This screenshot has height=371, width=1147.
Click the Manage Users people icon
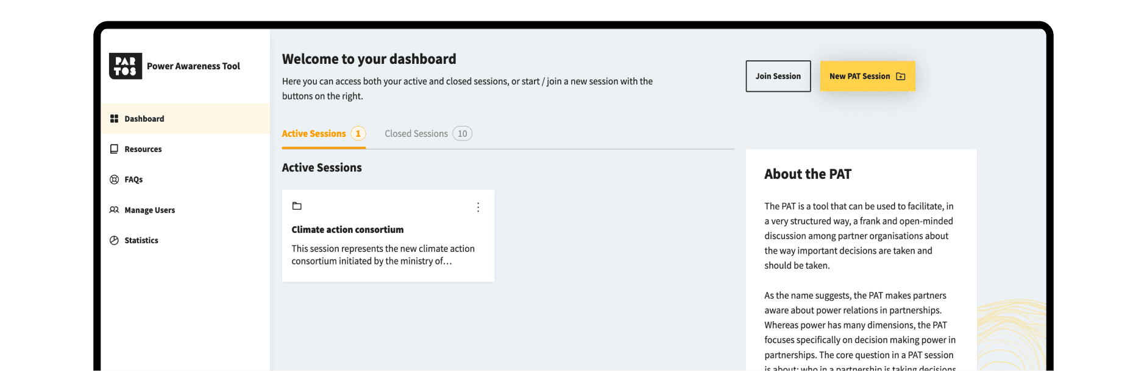[114, 210]
